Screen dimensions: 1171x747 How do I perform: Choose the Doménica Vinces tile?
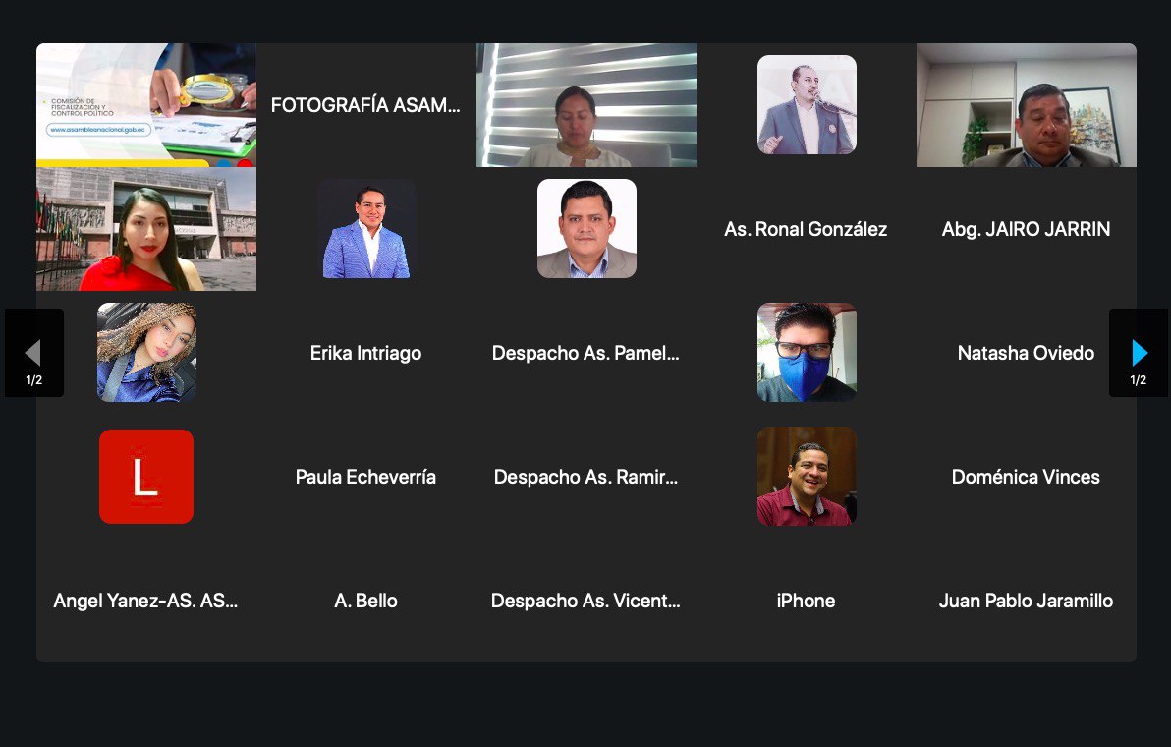click(x=1027, y=477)
